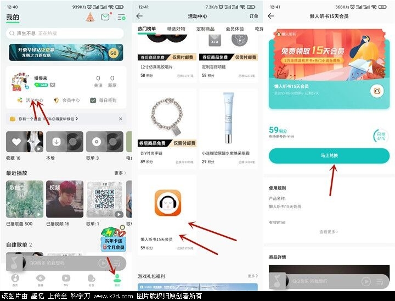Screen dimensions: 395x301
Task: Open the 自建歌单 2 heading
Action: click(19, 245)
